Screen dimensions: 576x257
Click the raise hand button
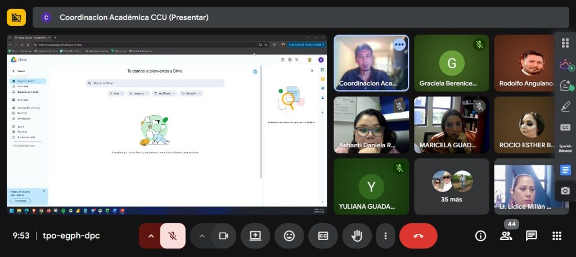[357, 236]
